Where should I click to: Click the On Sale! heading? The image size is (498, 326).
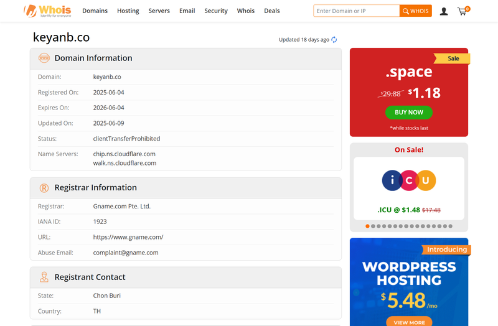coord(409,150)
